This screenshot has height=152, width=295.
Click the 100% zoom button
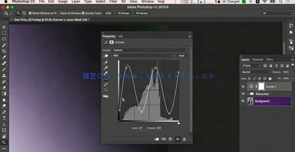pyautogui.click(x=108, y=13)
